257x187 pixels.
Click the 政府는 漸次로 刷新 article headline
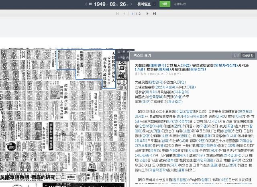[x=66, y=99]
